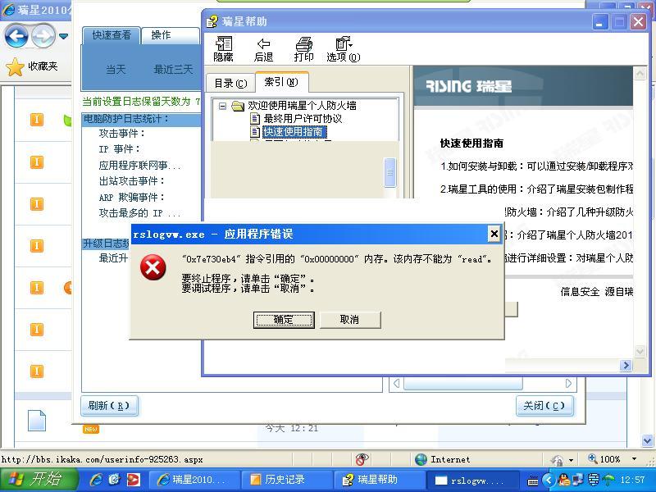Switch to 瑞星帮助 taskbar button
This screenshot has height=492, width=656.
(x=380, y=480)
